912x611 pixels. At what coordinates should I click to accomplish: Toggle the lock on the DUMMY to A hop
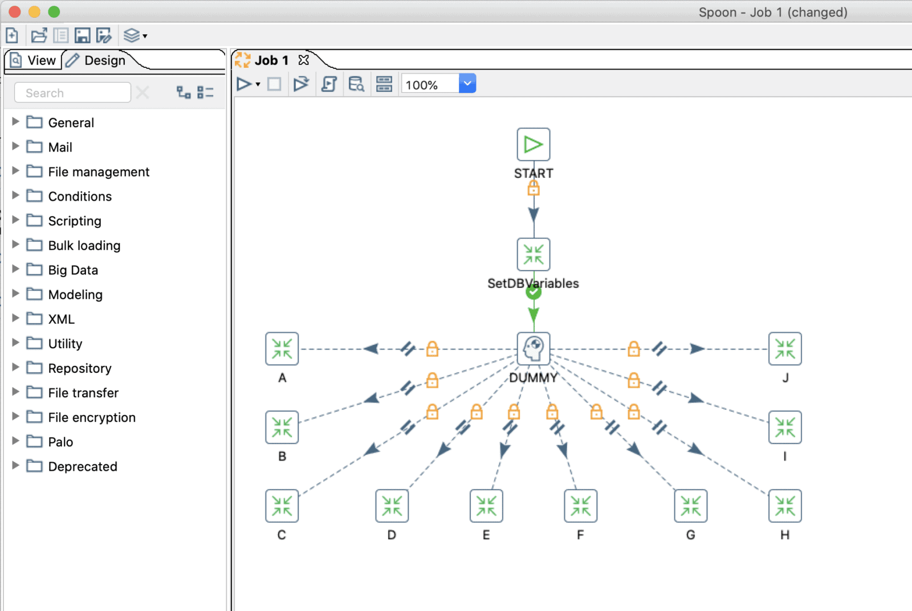coord(432,349)
